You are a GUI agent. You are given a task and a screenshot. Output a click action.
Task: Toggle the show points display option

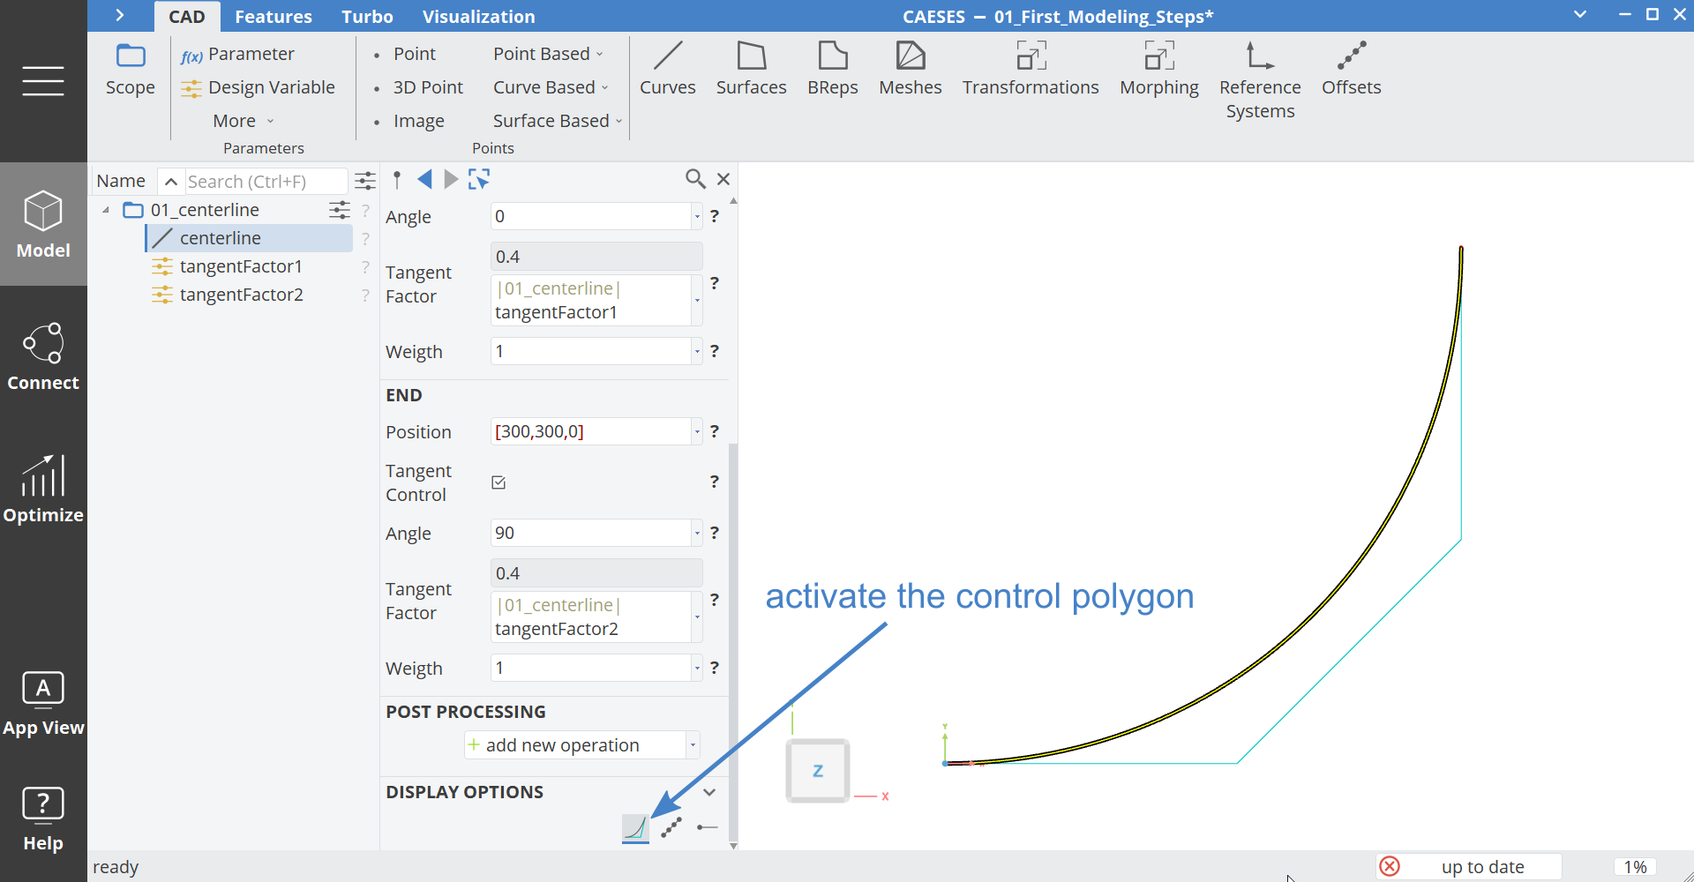(671, 827)
